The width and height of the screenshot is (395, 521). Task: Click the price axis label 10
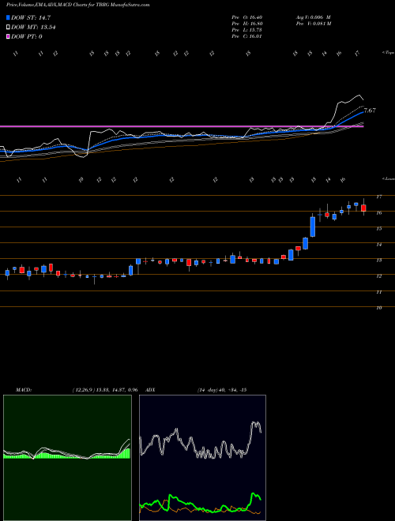(378, 308)
